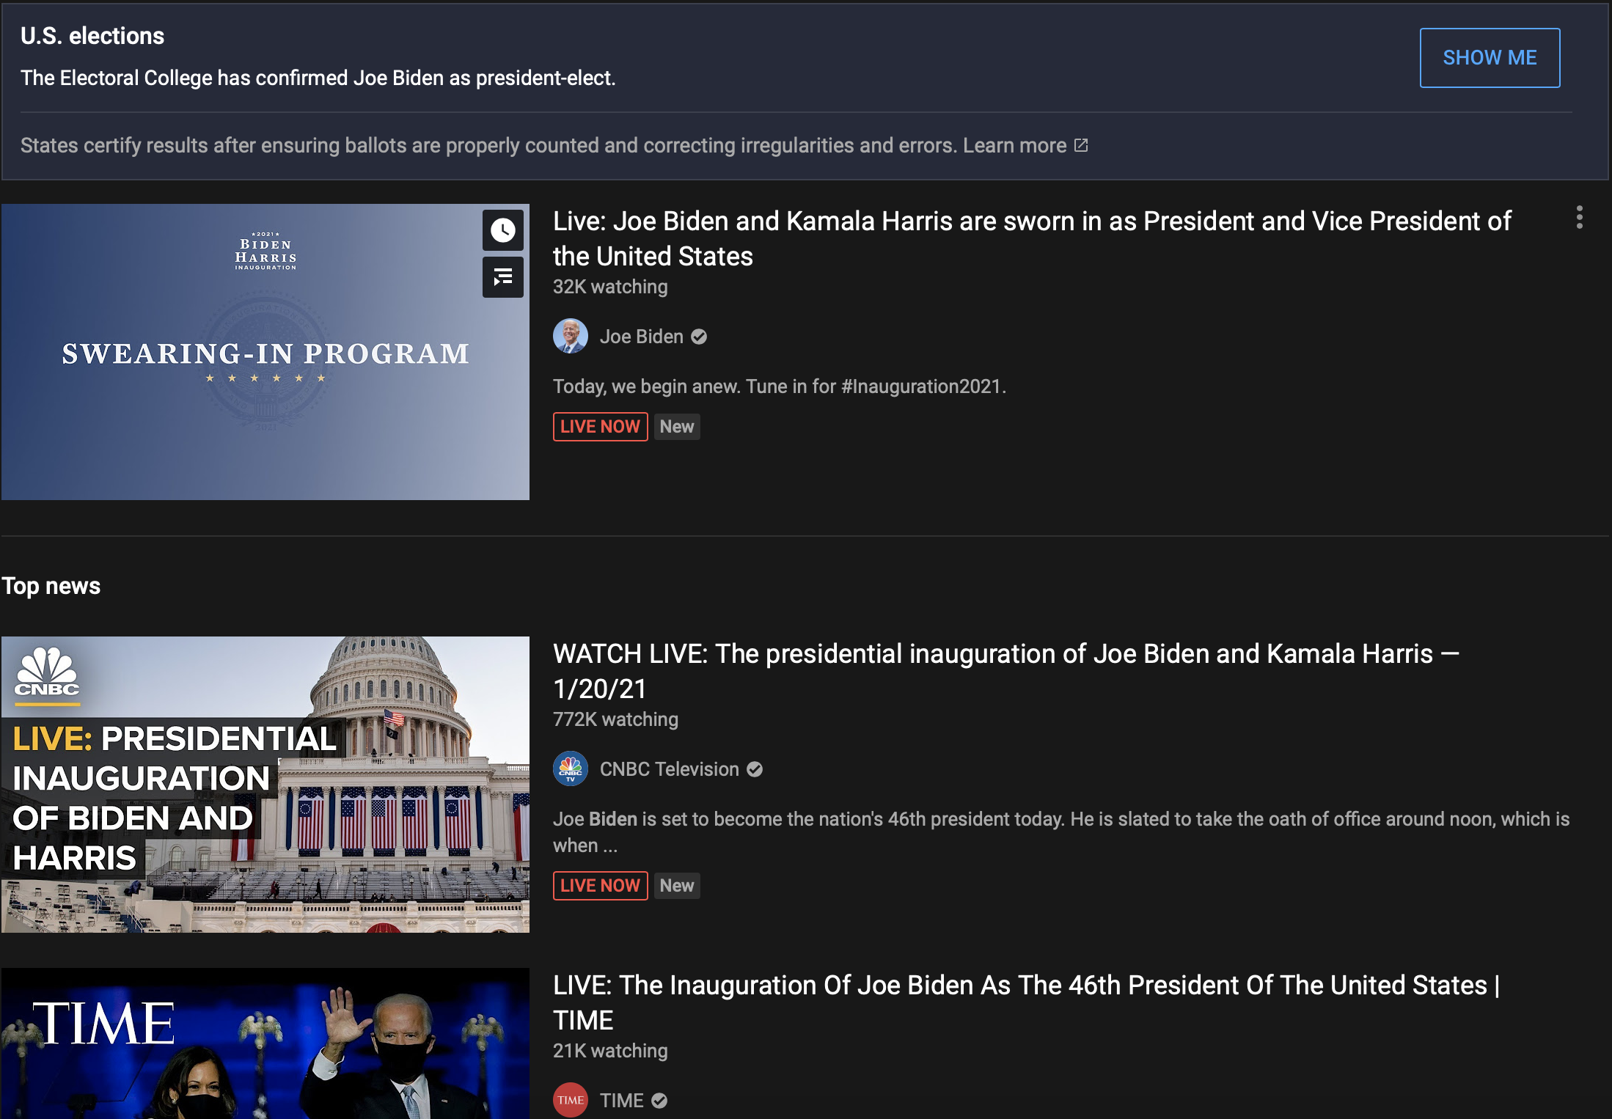Select the '772K watching' text
This screenshot has height=1119, width=1612.
coord(615,719)
